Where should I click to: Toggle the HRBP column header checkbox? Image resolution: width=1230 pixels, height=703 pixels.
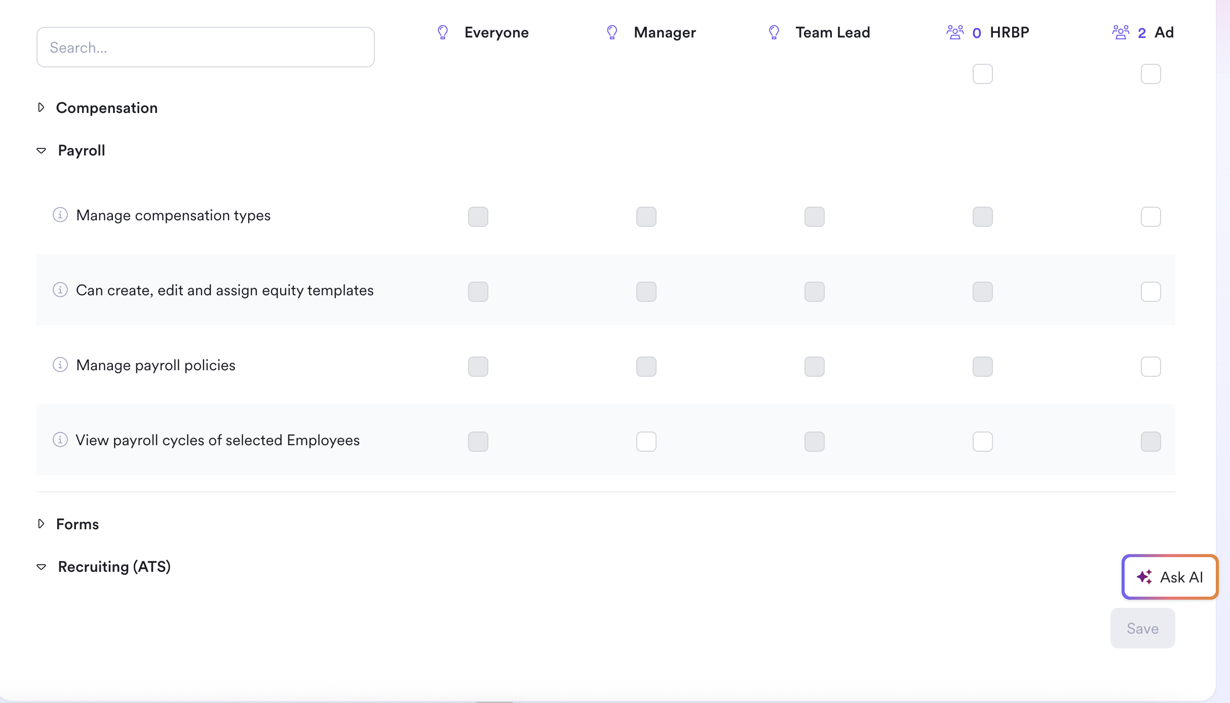[x=983, y=74]
